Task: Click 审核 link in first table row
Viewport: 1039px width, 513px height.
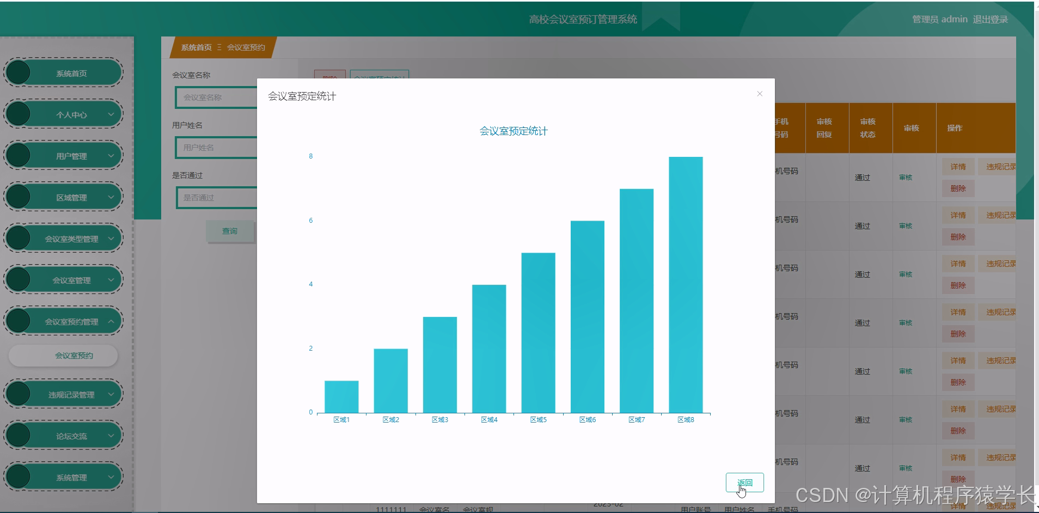Action: point(906,178)
